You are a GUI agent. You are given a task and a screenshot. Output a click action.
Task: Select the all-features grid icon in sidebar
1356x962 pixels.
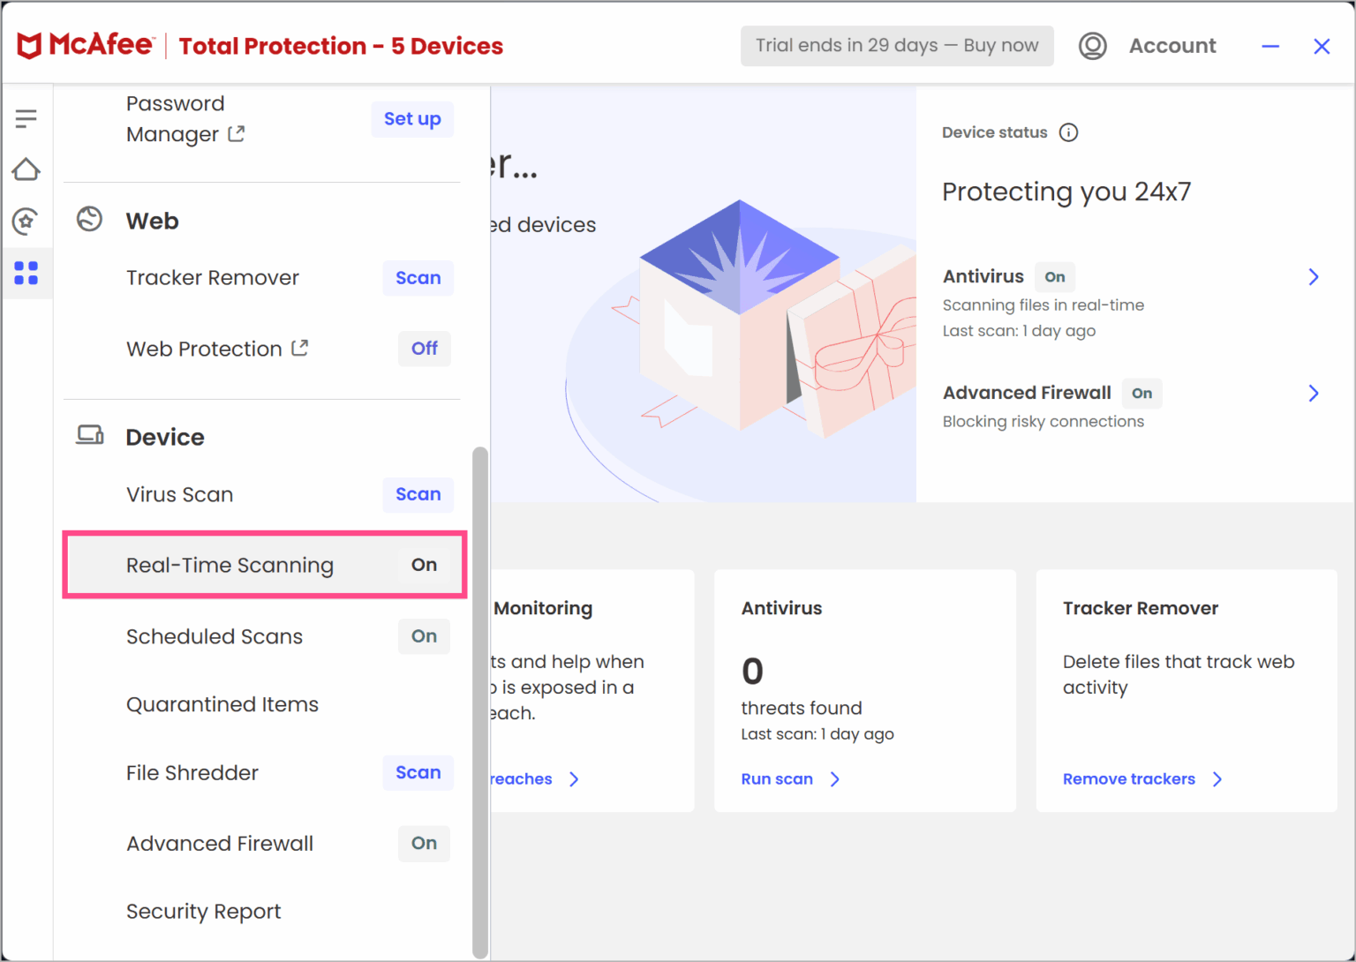pyautogui.click(x=26, y=274)
